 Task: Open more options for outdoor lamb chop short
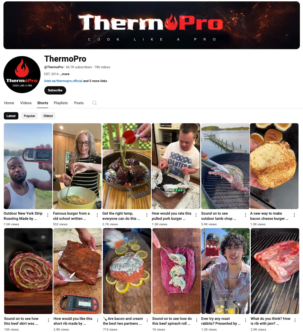coord(246,215)
